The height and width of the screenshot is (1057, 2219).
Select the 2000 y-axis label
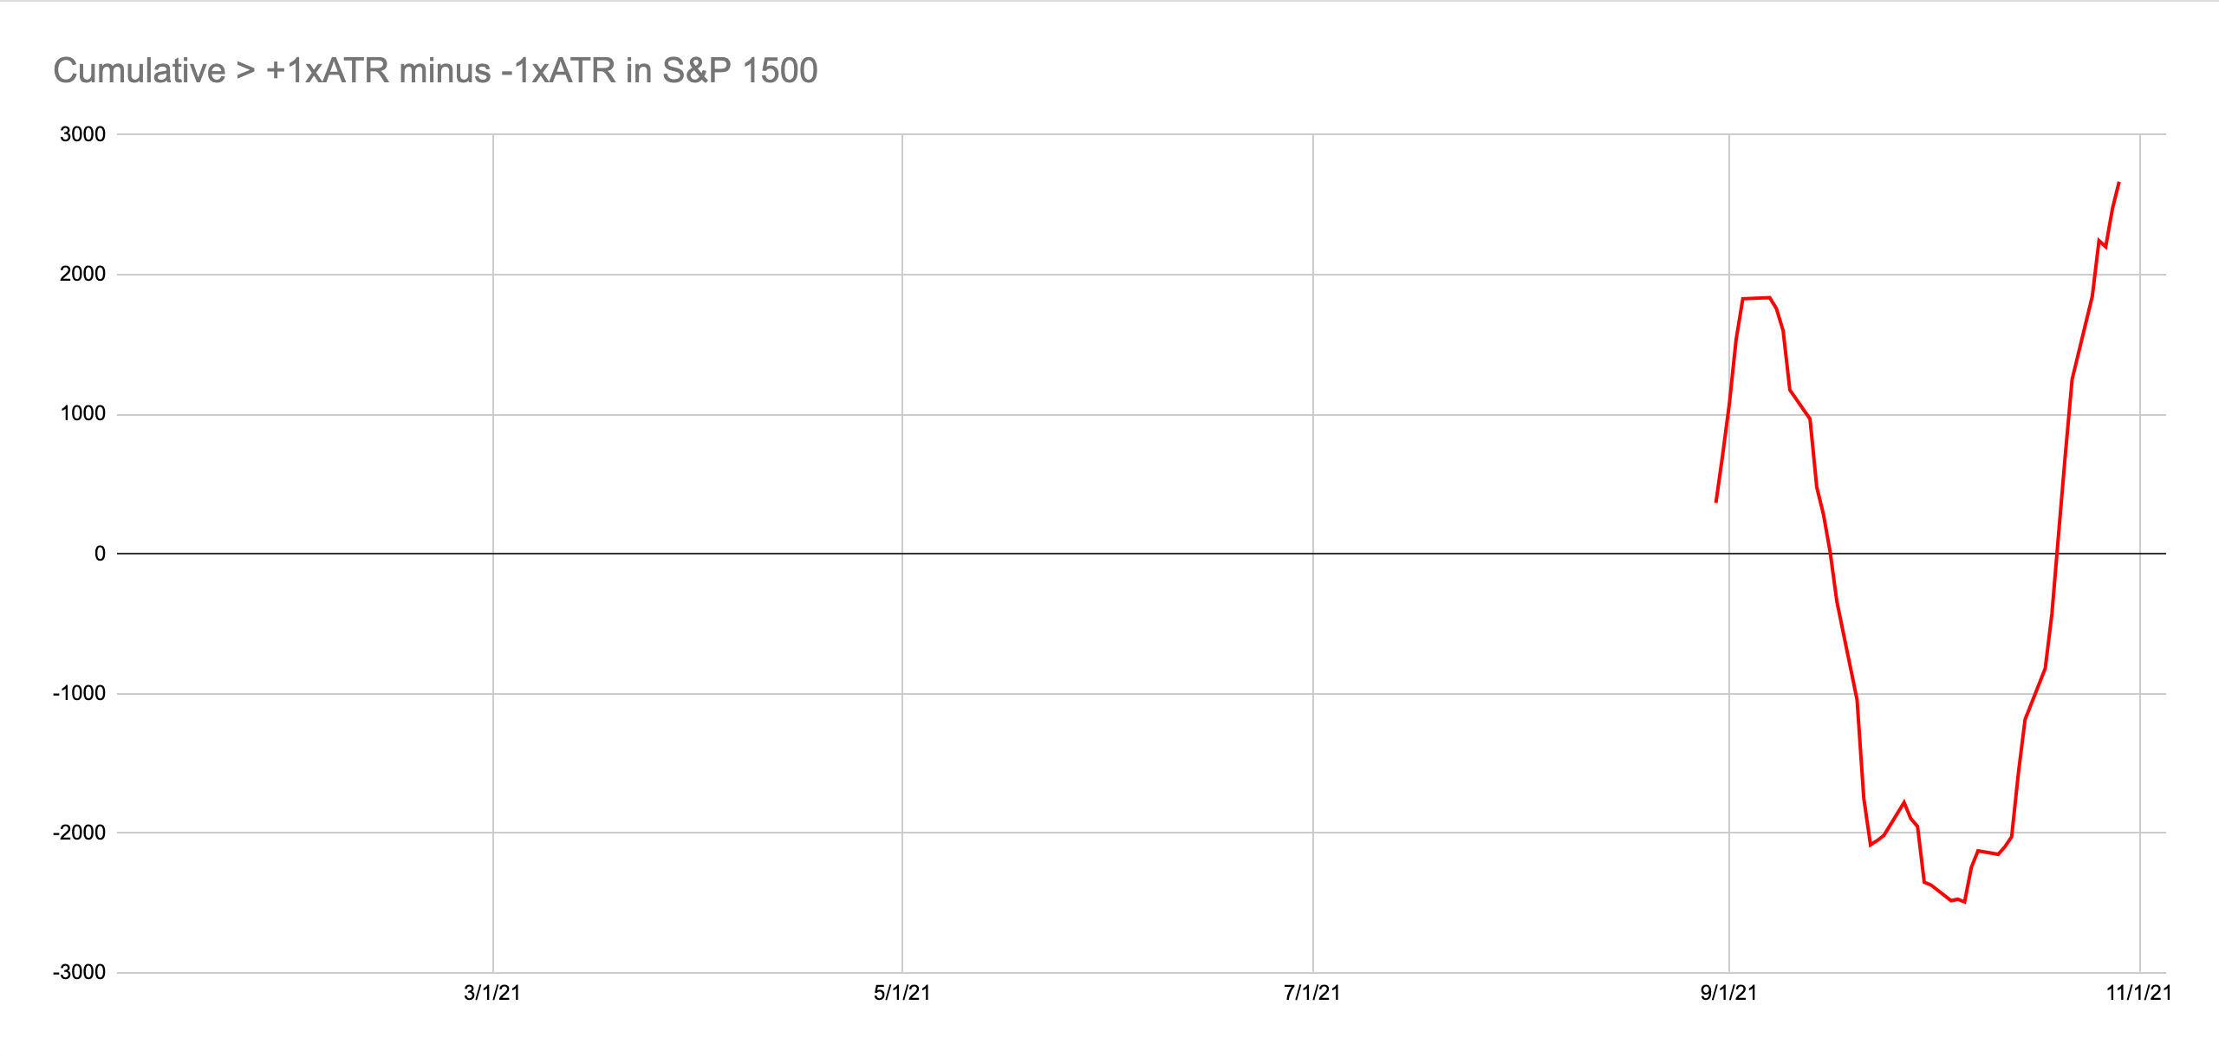[82, 274]
